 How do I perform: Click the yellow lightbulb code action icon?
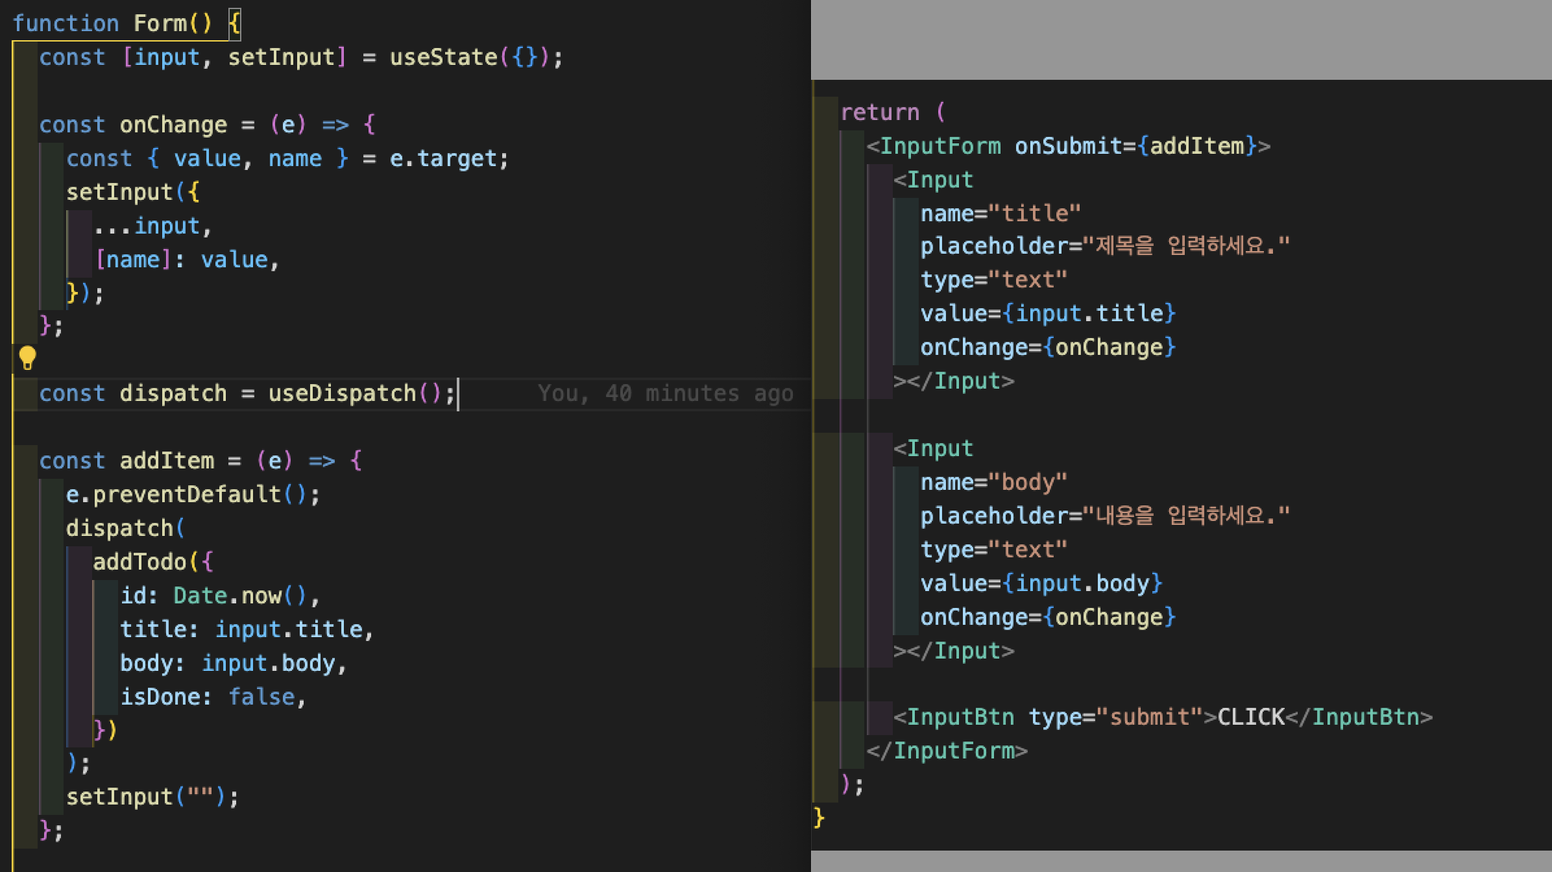(x=27, y=358)
